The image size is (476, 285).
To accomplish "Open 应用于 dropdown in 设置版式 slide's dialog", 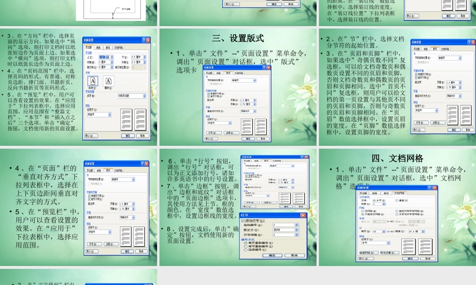I will [219, 123].
